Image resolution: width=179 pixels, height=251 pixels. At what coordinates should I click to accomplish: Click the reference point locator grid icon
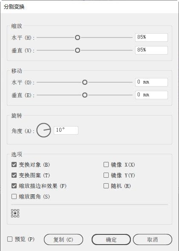coord(15,213)
